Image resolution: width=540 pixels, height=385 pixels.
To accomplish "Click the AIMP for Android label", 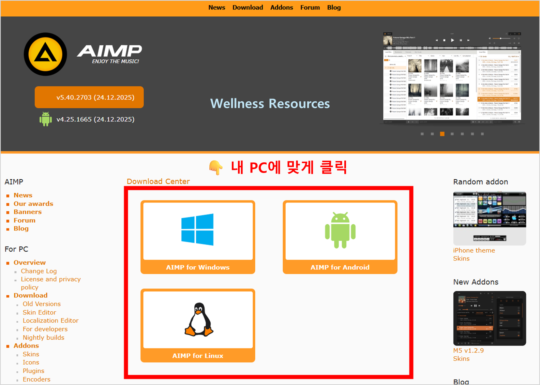I will 340,267.
